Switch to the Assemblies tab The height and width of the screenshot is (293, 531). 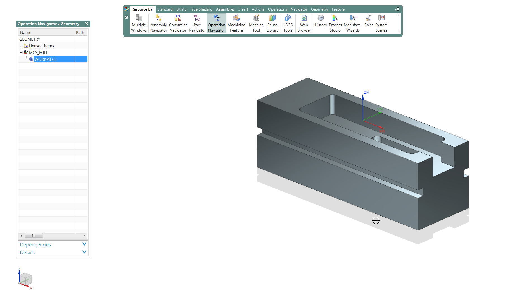[225, 9]
